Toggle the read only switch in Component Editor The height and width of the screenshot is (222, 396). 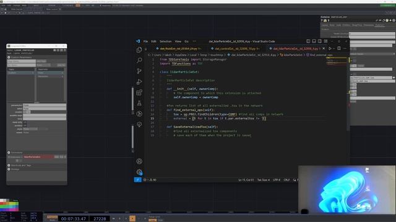pos(25,122)
